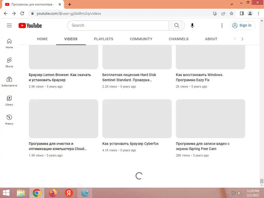Open YouTube settings three-dot menu
Screen dimensions: 264x198
pyautogui.click(x=222, y=26)
